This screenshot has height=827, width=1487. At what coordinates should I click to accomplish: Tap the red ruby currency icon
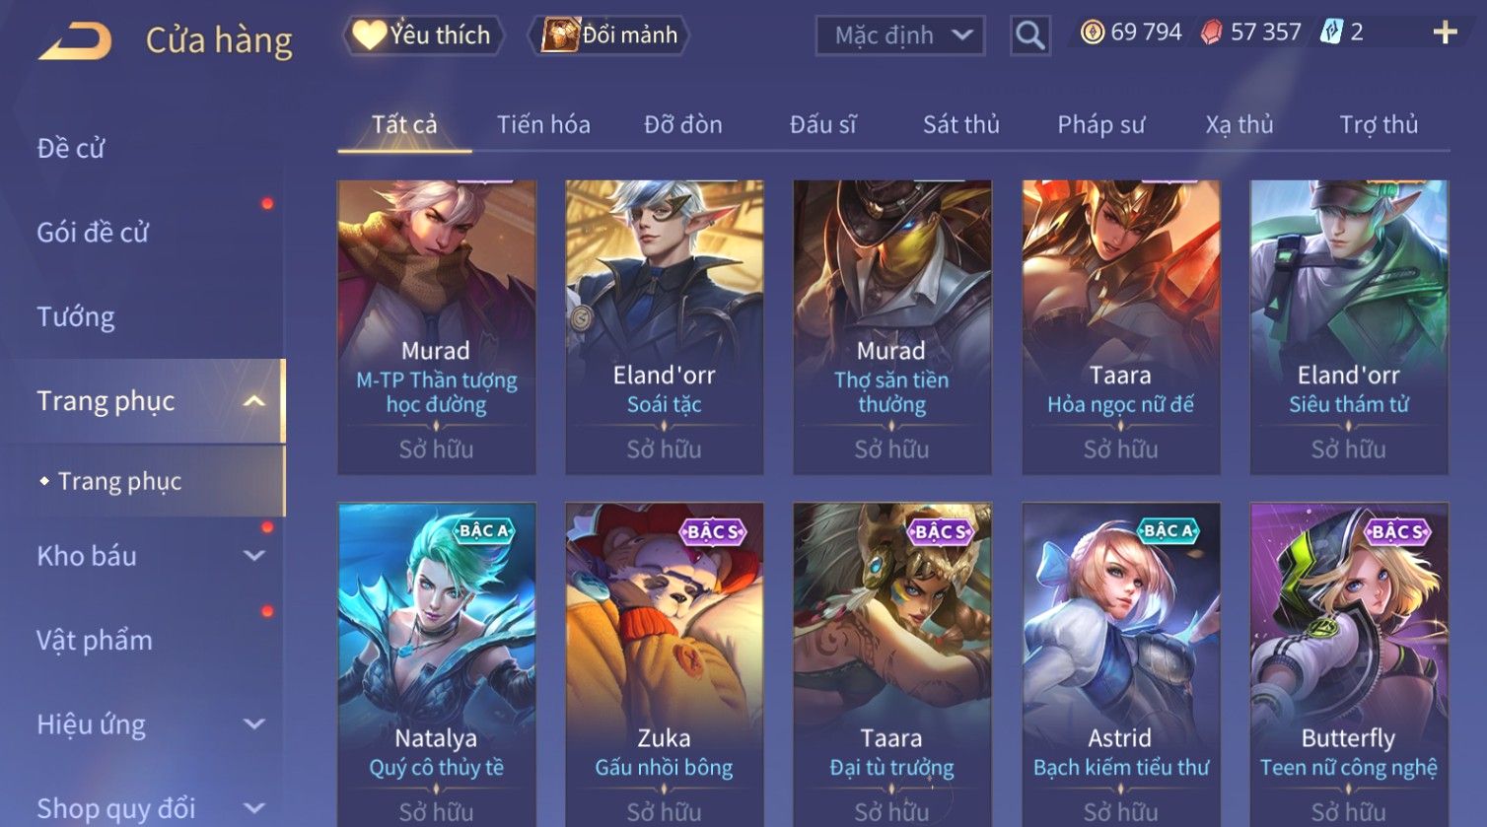point(1211,33)
